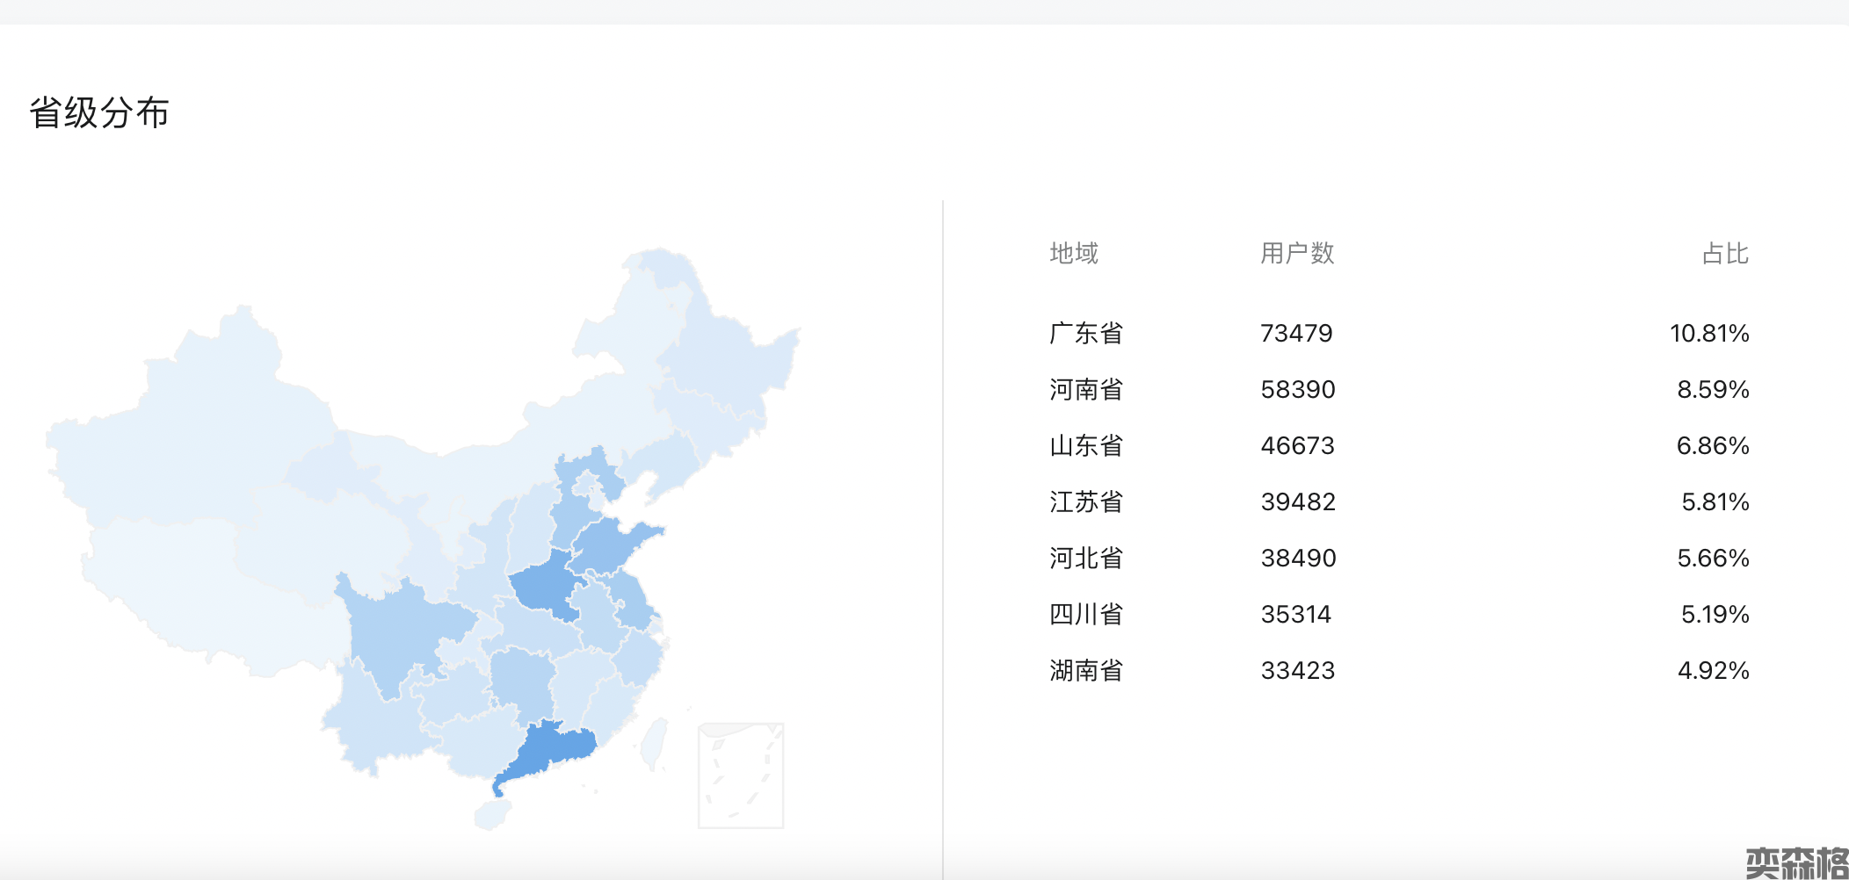Sort by the 用户数 column header
This screenshot has height=880, width=1849.
tap(1296, 254)
